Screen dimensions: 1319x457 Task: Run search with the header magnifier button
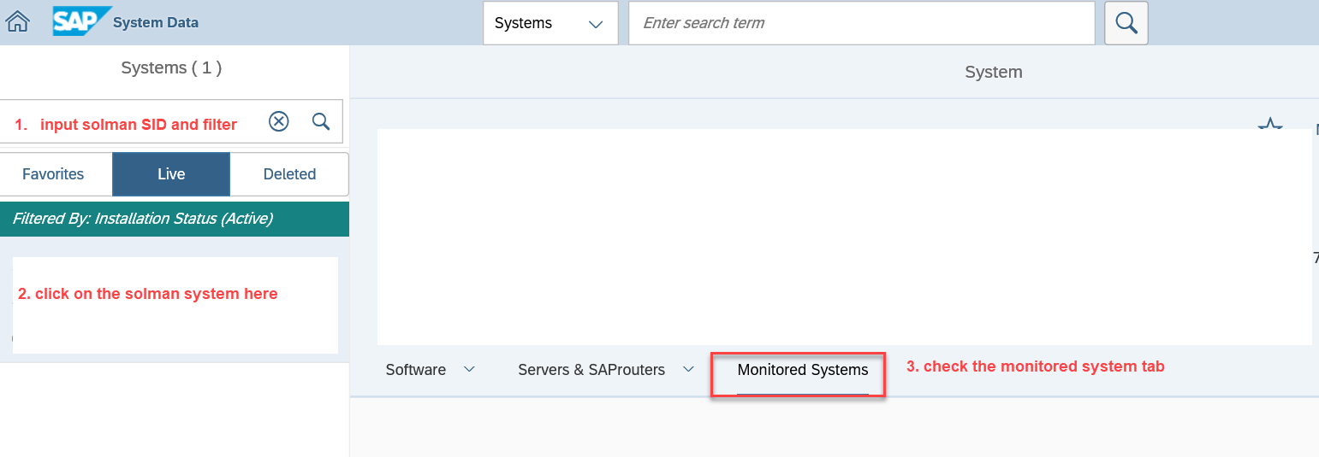(x=1126, y=23)
